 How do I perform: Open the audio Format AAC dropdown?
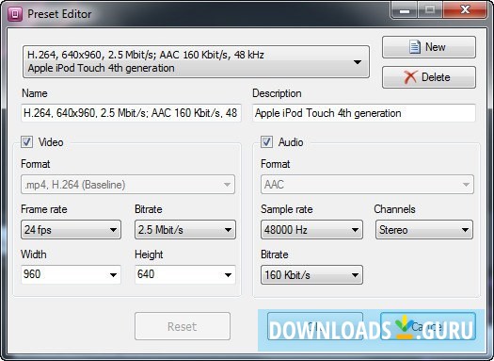click(x=367, y=185)
